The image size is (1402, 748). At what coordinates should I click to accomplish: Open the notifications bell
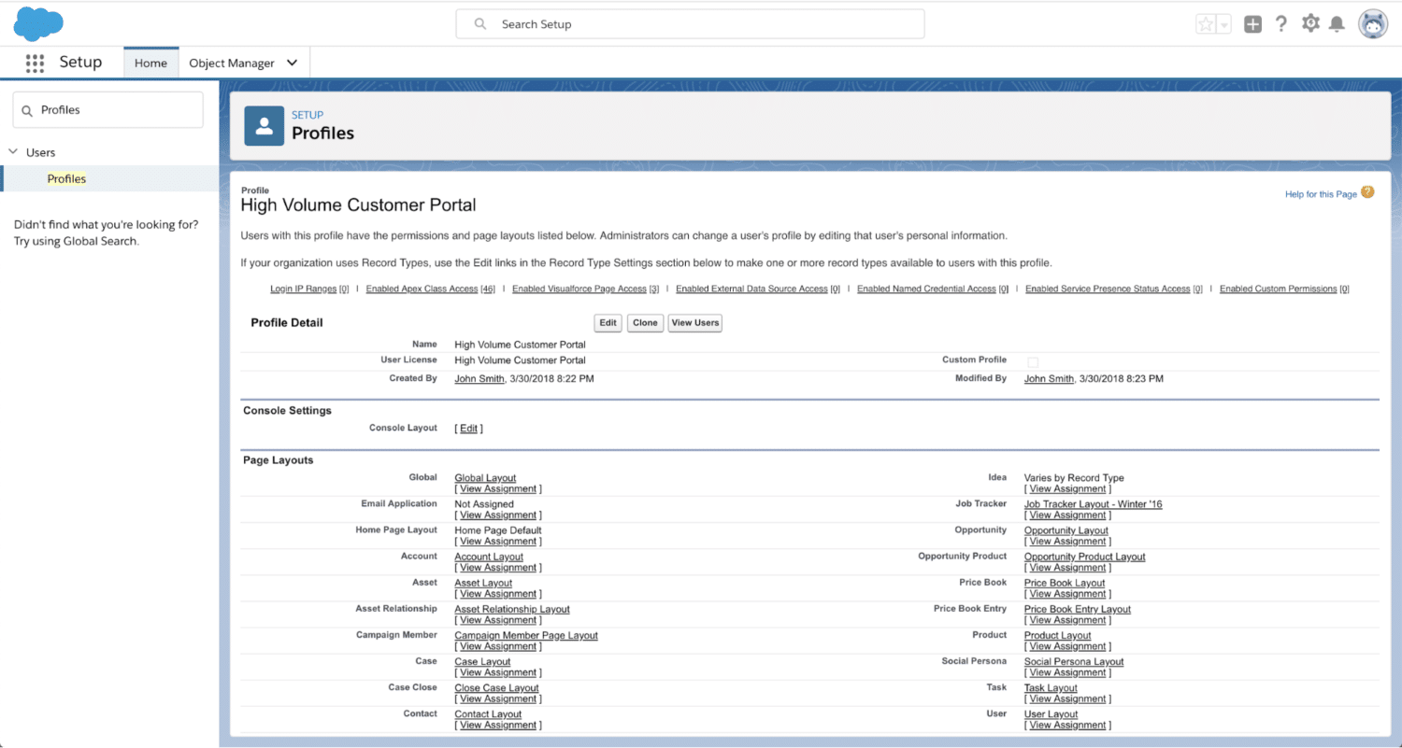tap(1338, 23)
